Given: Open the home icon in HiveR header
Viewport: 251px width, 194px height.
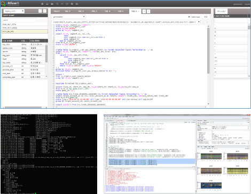Looking at the screenshot, I should pos(42,4).
